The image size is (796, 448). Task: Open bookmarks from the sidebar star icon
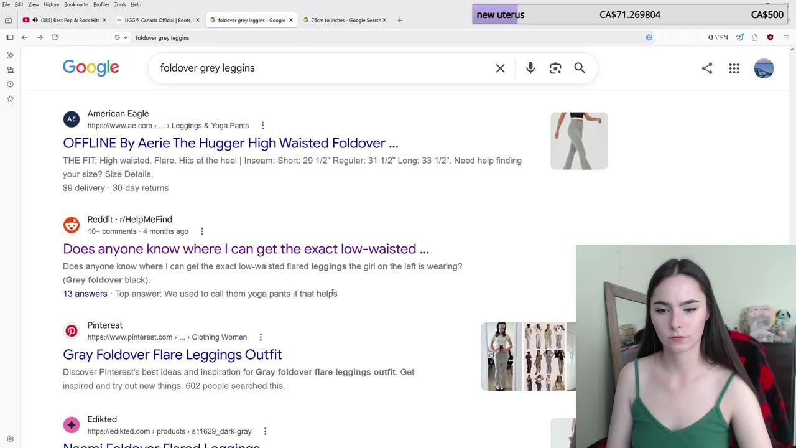pos(10,98)
